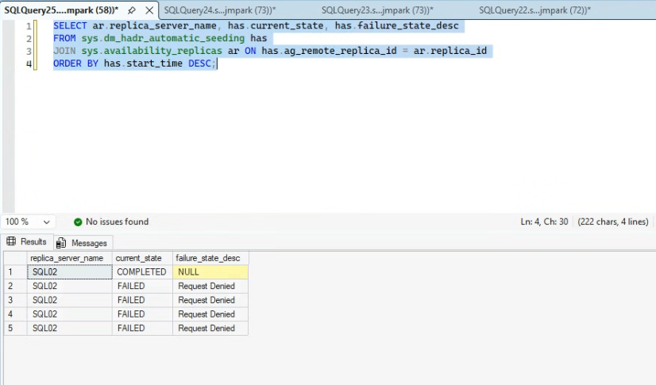This screenshot has width=656, height=385.
Task: Switch to SQLQuery23 tab
Action: click(x=377, y=10)
